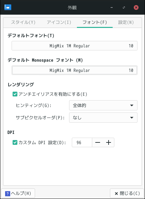Select the フォント(F) tab

tap(95, 22)
